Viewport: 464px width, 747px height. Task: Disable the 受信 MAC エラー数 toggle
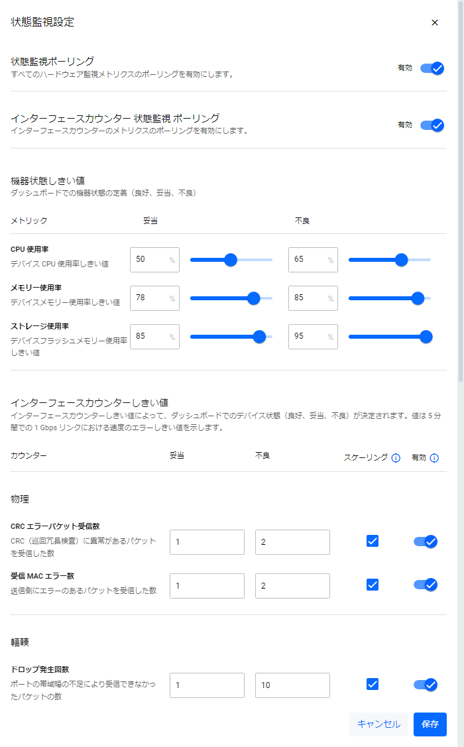pyautogui.click(x=425, y=585)
